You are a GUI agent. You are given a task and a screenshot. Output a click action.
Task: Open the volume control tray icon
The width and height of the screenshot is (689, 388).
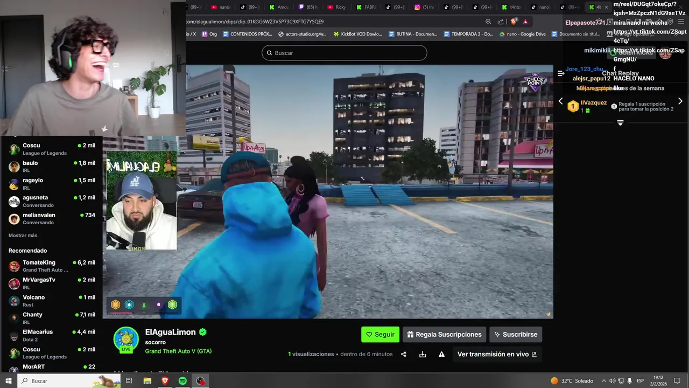(612, 380)
